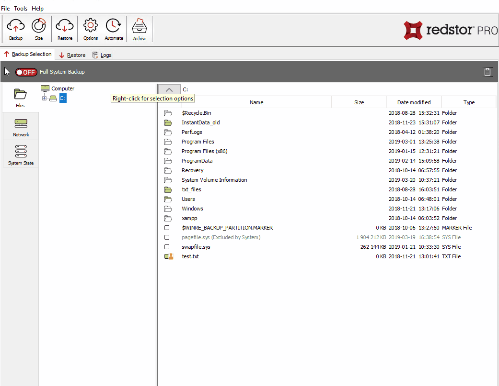Image resolution: width=499 pixels, height=386 pixels.
Task: Select the System State sidebar view
Action: pyautogui.click(x=21, y=154)
